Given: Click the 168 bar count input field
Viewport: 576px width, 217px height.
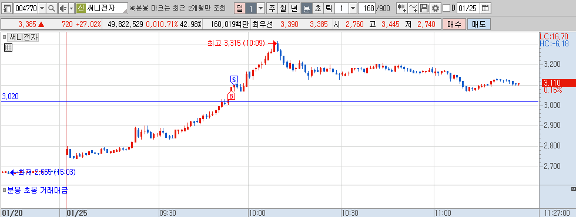Looking at the screenshot, I should pos(366,8).
